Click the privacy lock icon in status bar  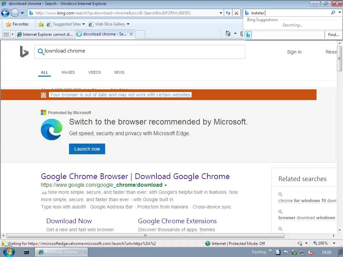[x=300, y=243]
